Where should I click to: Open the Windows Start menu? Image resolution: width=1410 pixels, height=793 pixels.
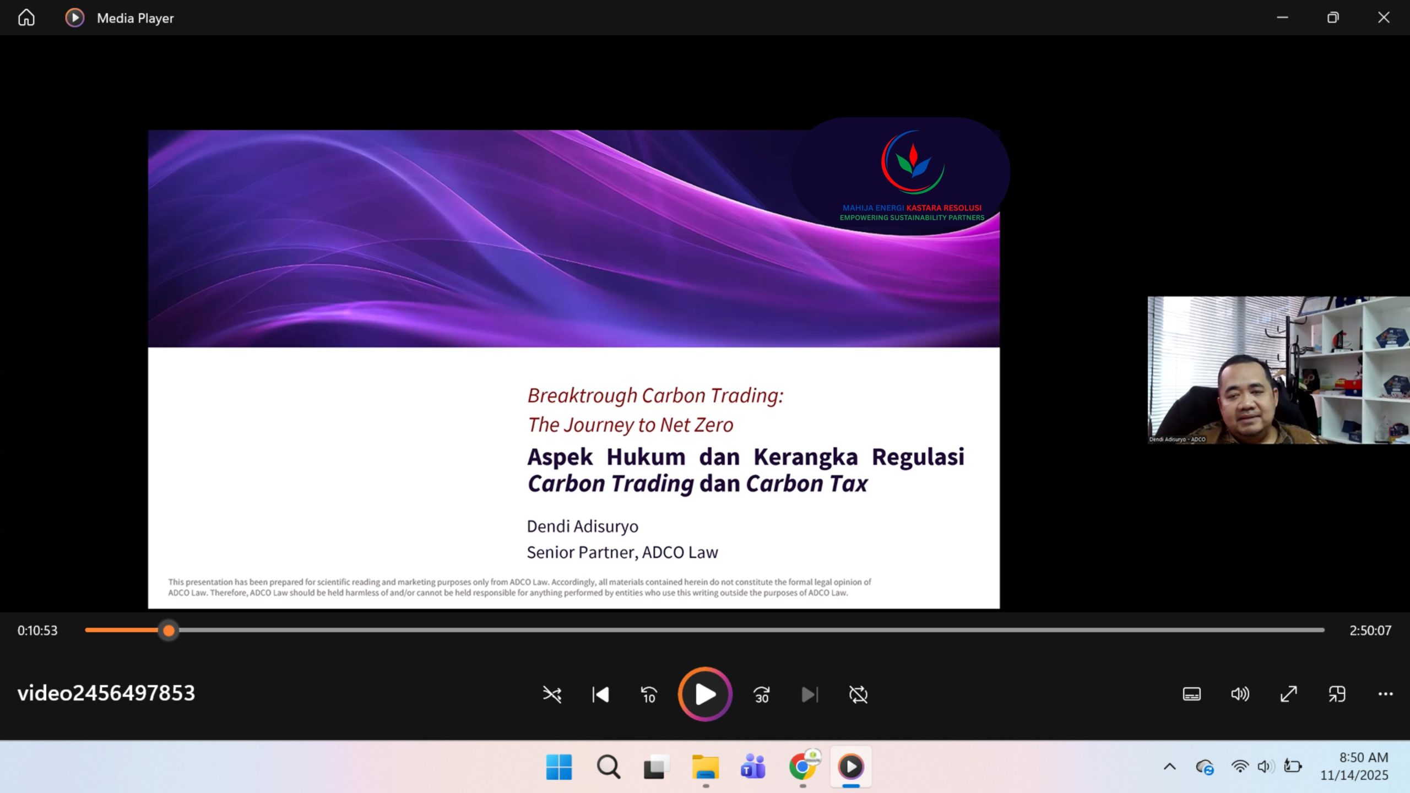coord(558,767)
